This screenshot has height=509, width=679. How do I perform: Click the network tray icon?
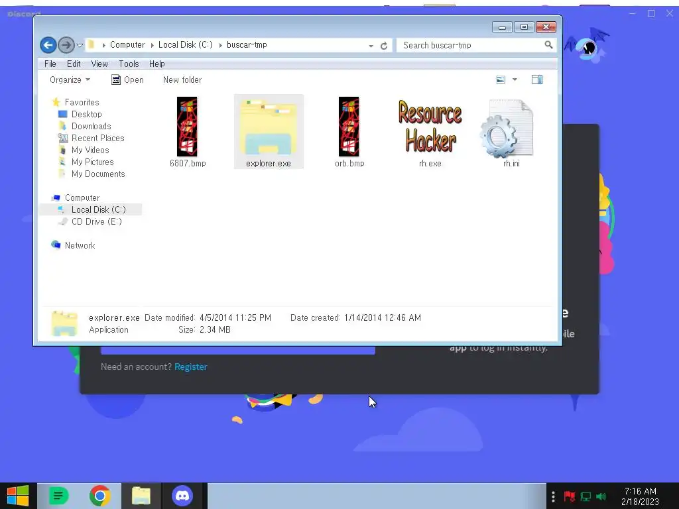(x=586, y=496)
